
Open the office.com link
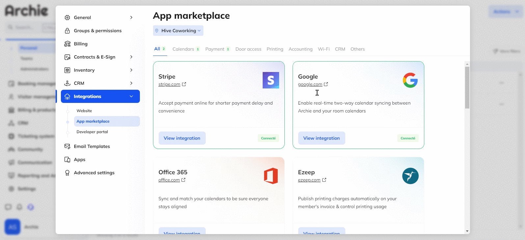click(169, 180)
